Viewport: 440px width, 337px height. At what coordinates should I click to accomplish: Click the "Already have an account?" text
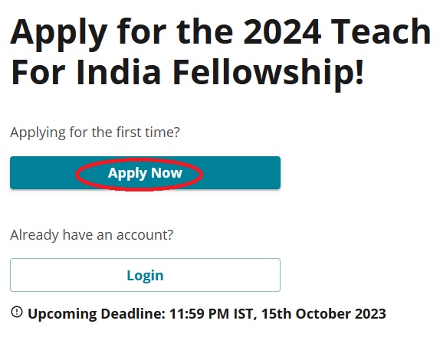[x=92, y=235]
